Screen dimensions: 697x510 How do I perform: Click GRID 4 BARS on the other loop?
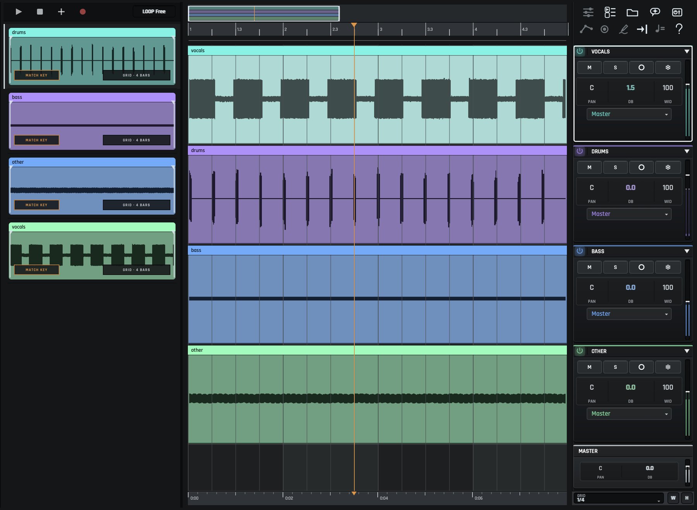click(136, 205)
